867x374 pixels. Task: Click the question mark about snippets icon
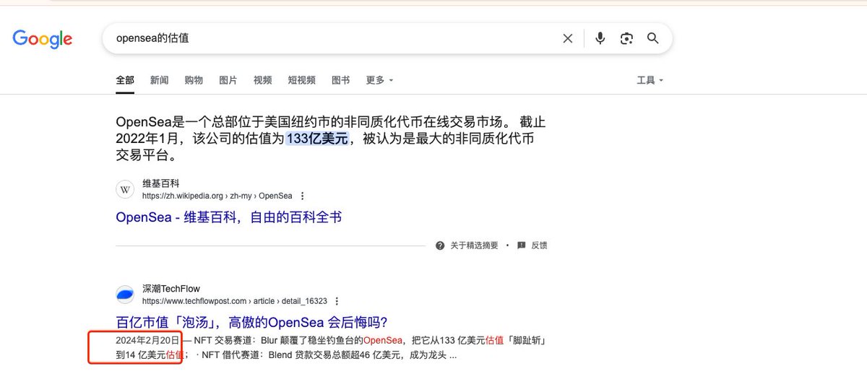[440, 245]
